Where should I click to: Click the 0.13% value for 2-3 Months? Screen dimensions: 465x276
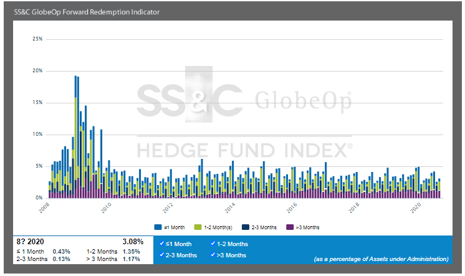click(61, 259)
